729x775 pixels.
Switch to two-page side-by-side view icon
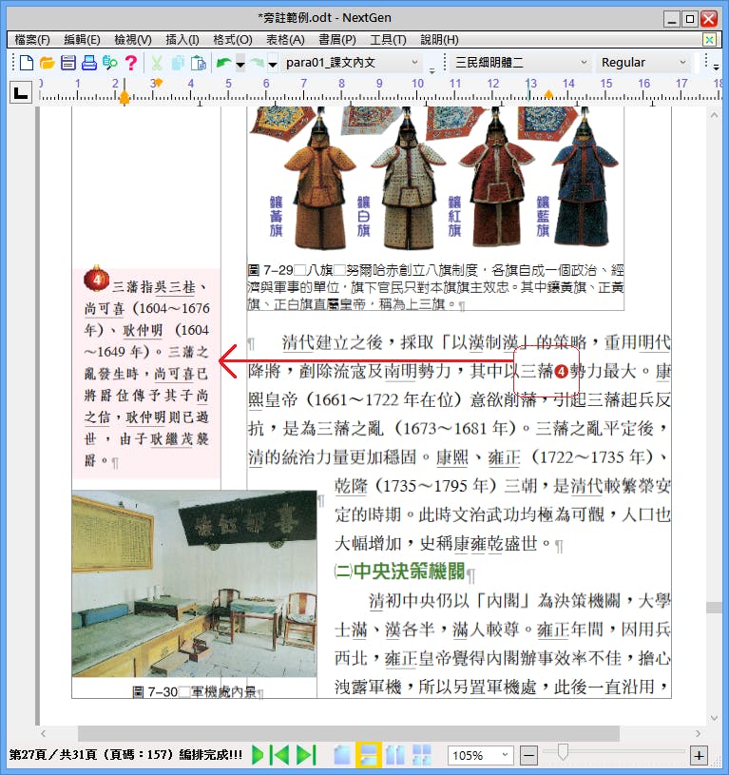395,755
